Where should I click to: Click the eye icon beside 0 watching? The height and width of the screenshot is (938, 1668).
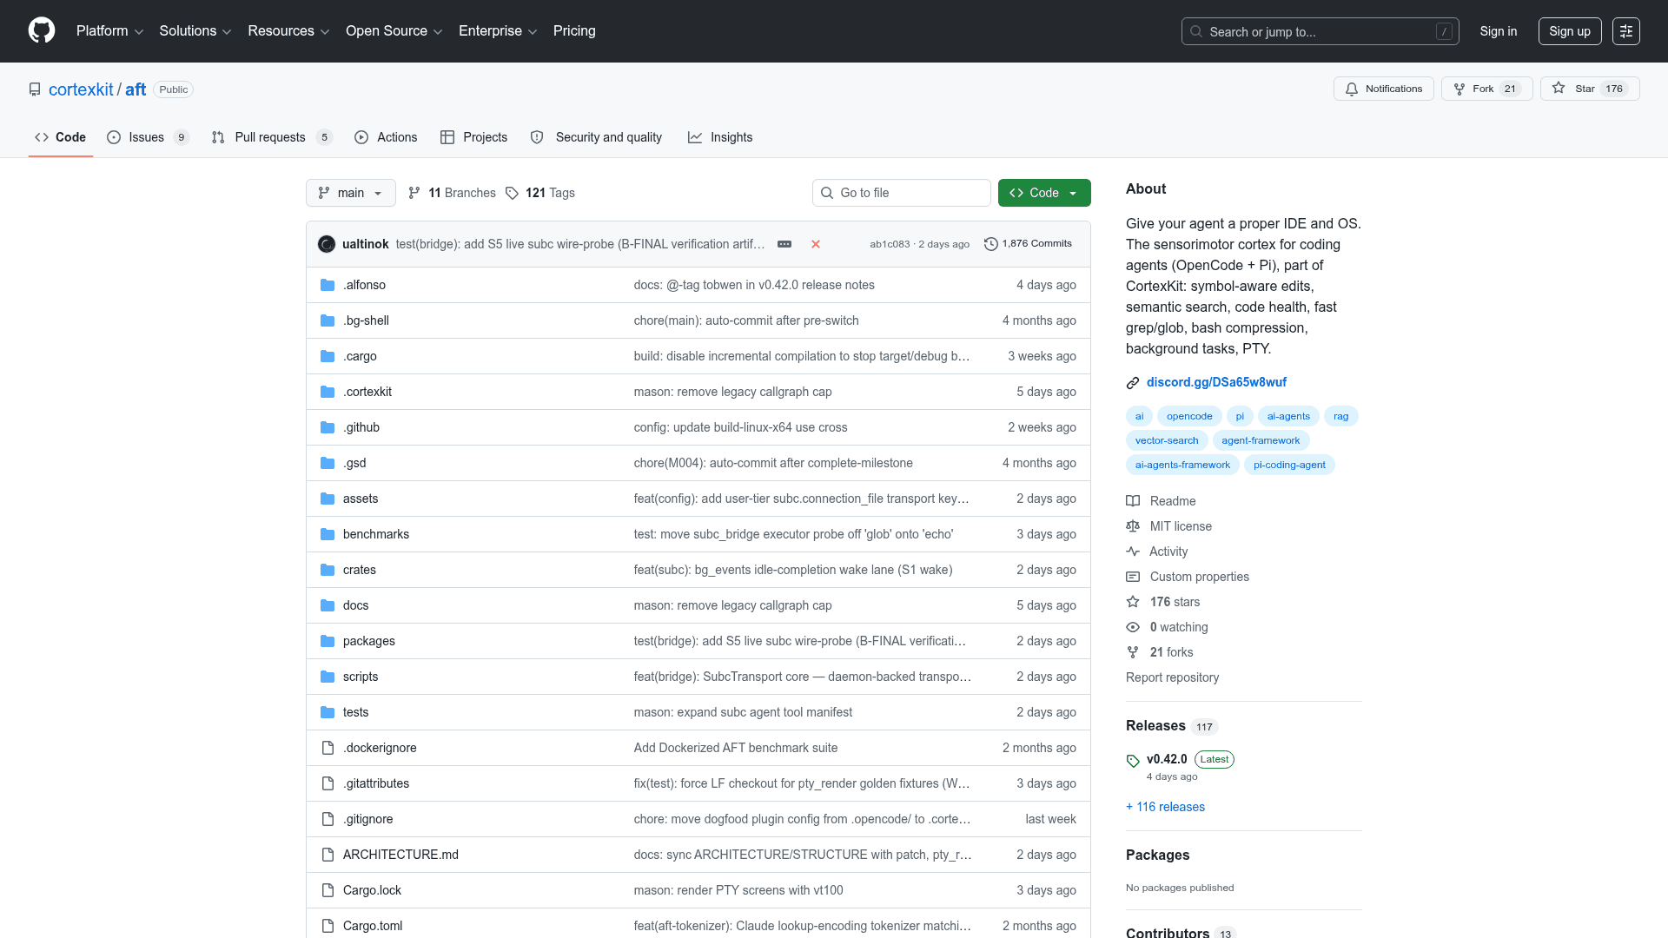[1133, 627]
